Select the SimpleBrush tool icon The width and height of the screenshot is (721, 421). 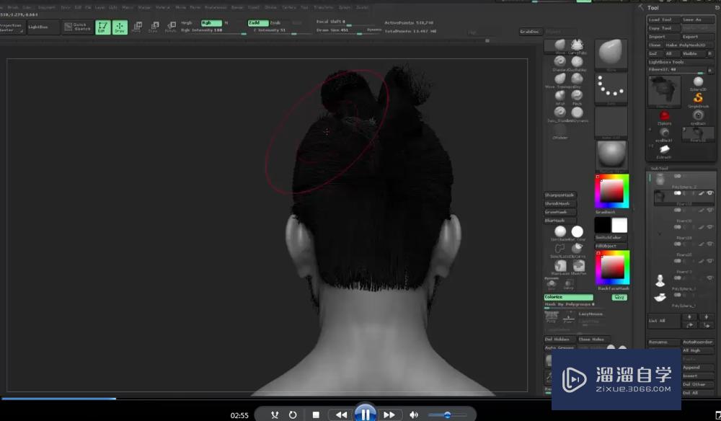tap(697, 97)
